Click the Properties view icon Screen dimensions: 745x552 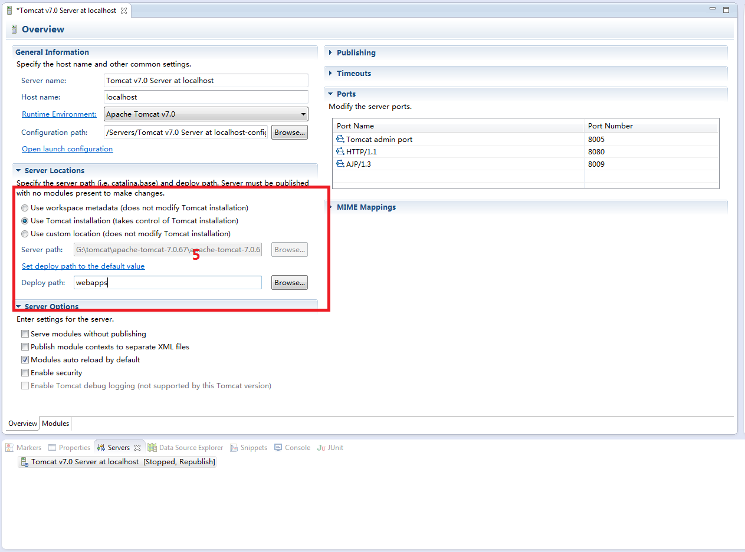(x=52, y=448)
